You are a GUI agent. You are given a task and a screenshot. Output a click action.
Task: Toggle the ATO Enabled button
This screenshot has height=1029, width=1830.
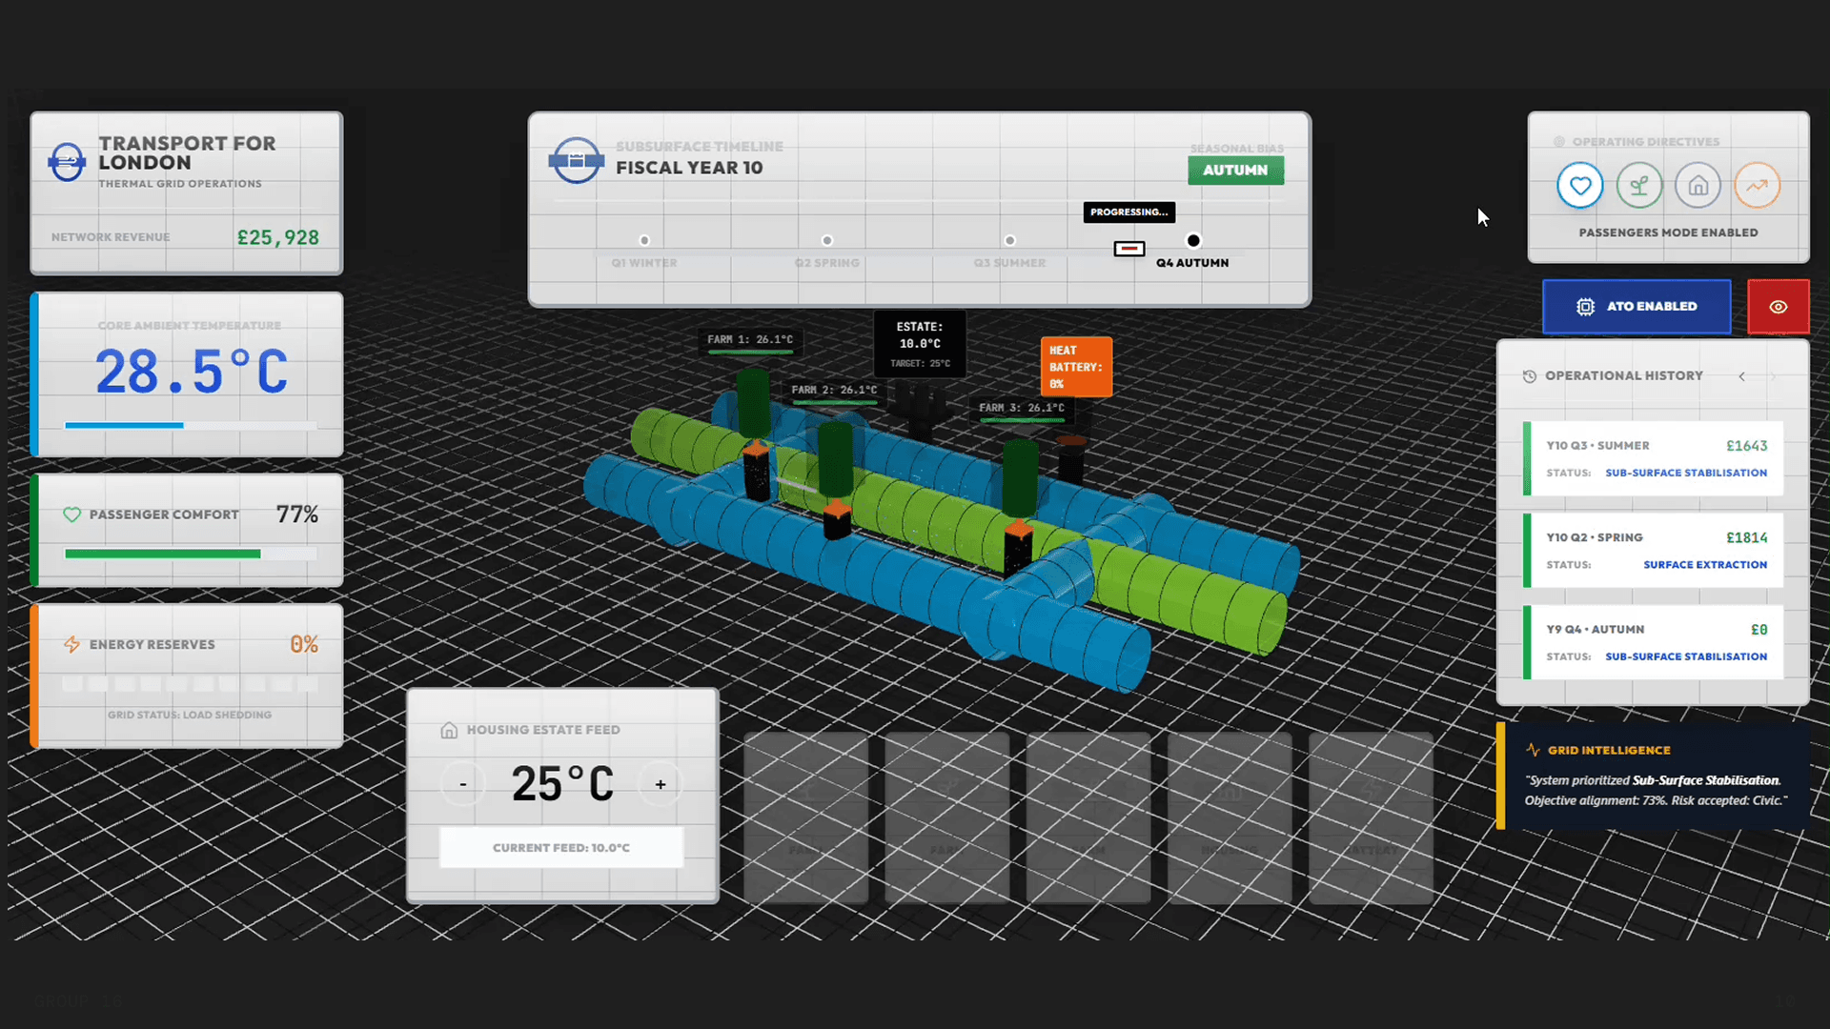[x=1637, y=307]
